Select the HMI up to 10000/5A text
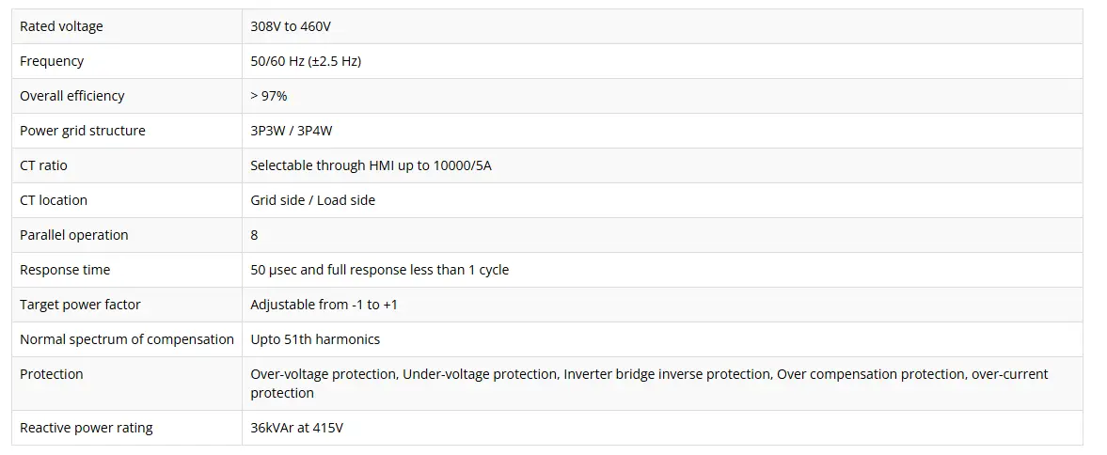This screenshot has height=455, width=1107. (x=430, y=165)
